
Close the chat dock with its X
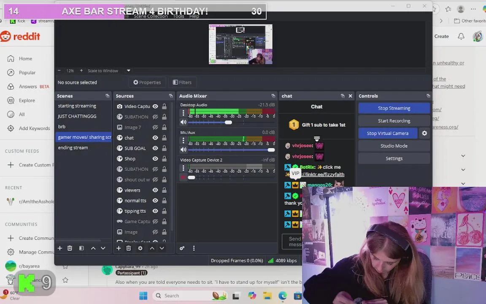(x=351, y=96)
